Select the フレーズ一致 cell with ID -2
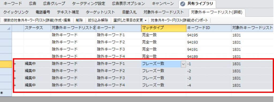The image size is (274, 102). 163,71
